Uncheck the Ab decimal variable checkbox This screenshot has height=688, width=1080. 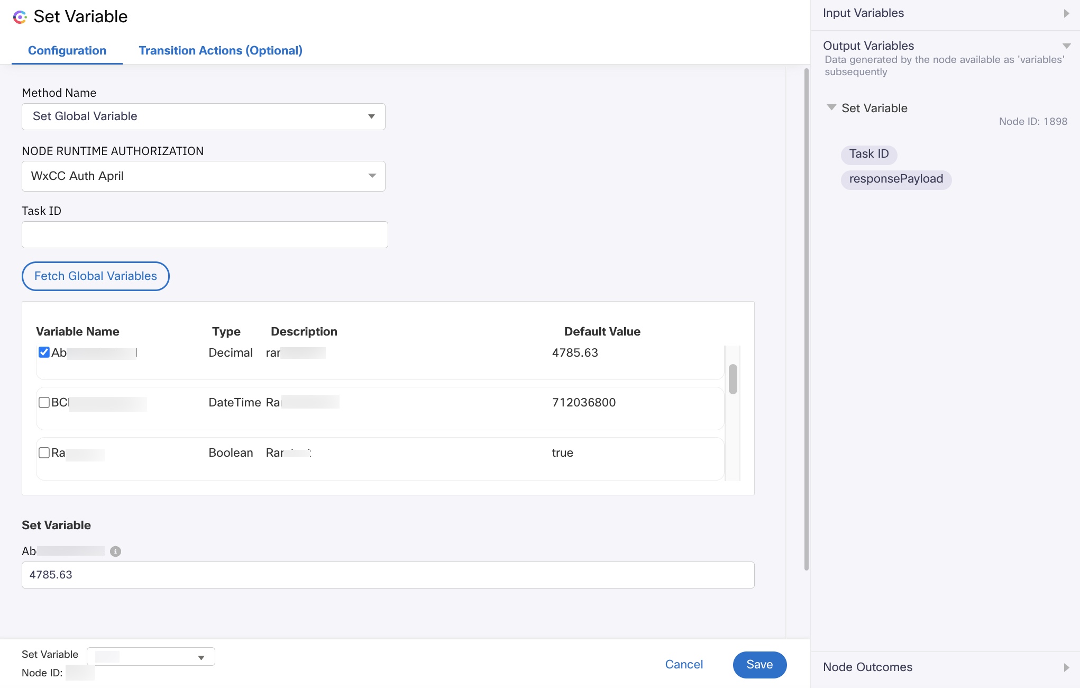pyautogui.click(x=44, y=352)
